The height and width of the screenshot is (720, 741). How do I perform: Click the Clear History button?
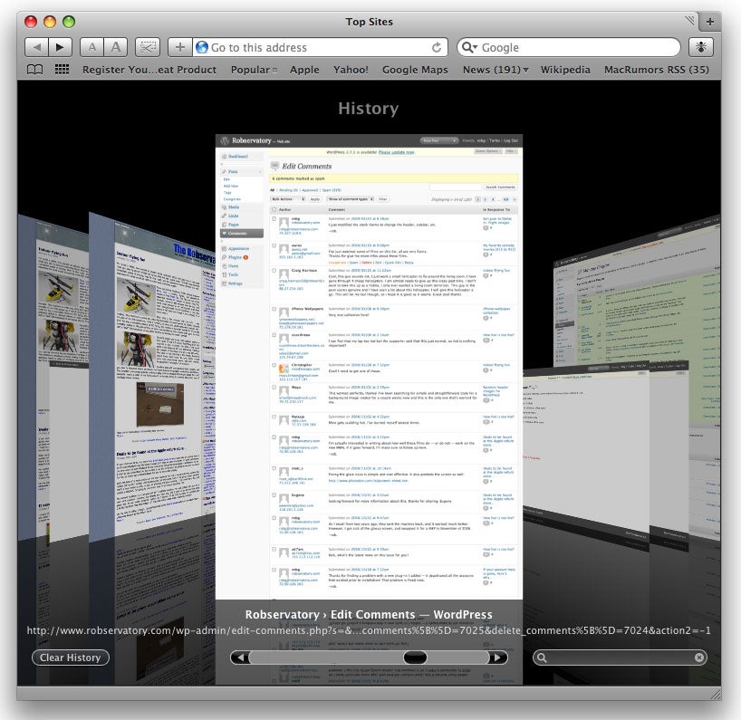coord(71,658)
